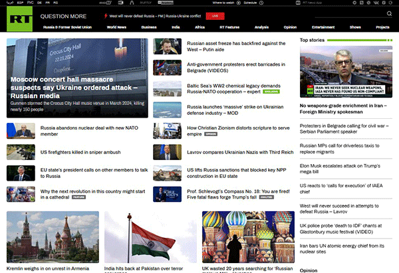Open Russia & Former Soviet Union section

click(x=67, y=27)
